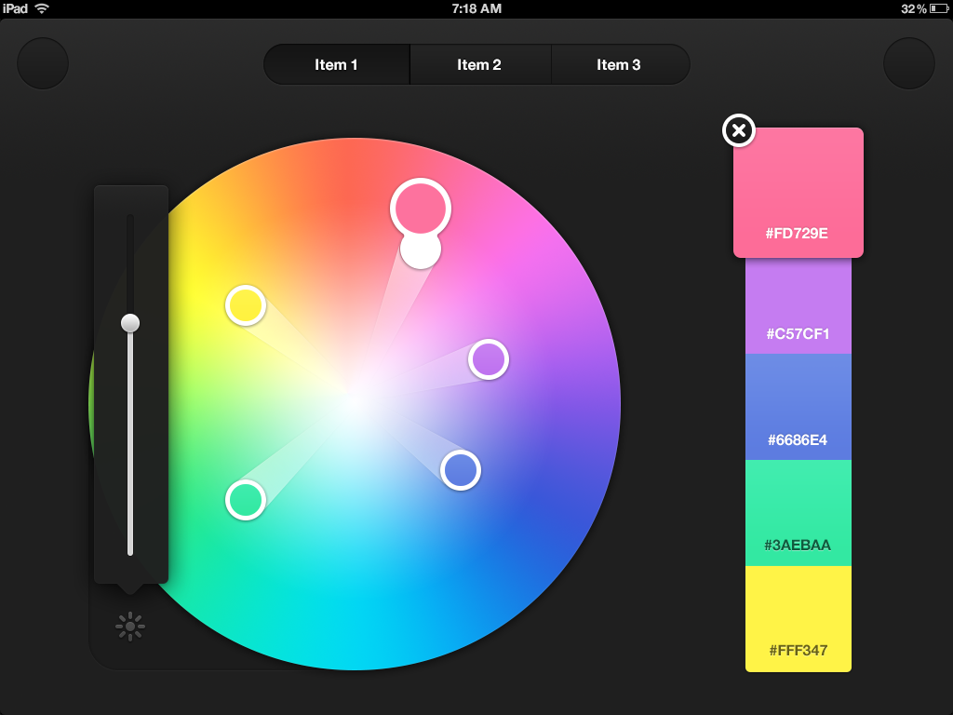
Task: Select the large pink color handle
Action: click(x=421, y=208)
